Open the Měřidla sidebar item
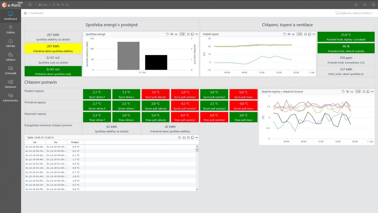Image resolution: width=378 pixels, height=213 pixels. click(x=11, y=43)
